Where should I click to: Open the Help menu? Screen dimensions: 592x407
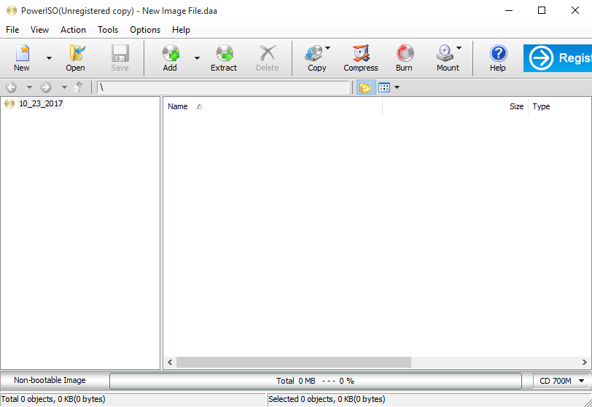[x=182, y=30]
